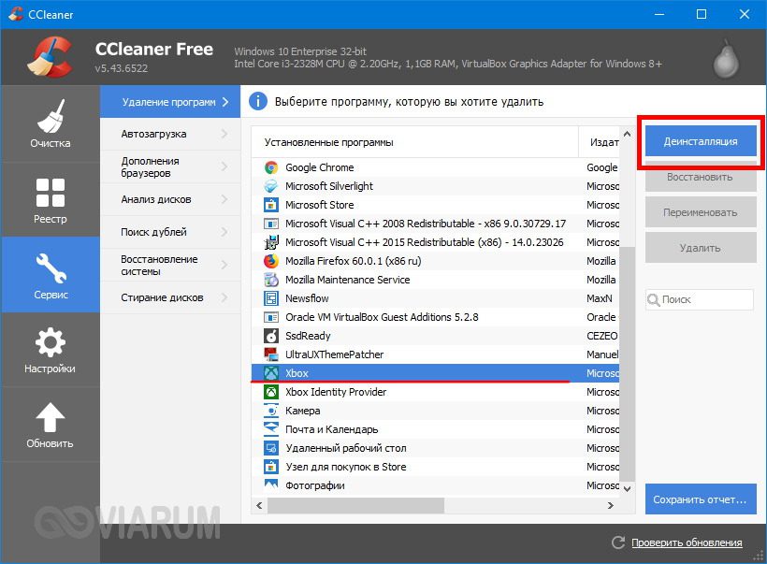Click the horizontal scrollbar left arrow
The height and width of the screenshot is (564, 767).
259,505
